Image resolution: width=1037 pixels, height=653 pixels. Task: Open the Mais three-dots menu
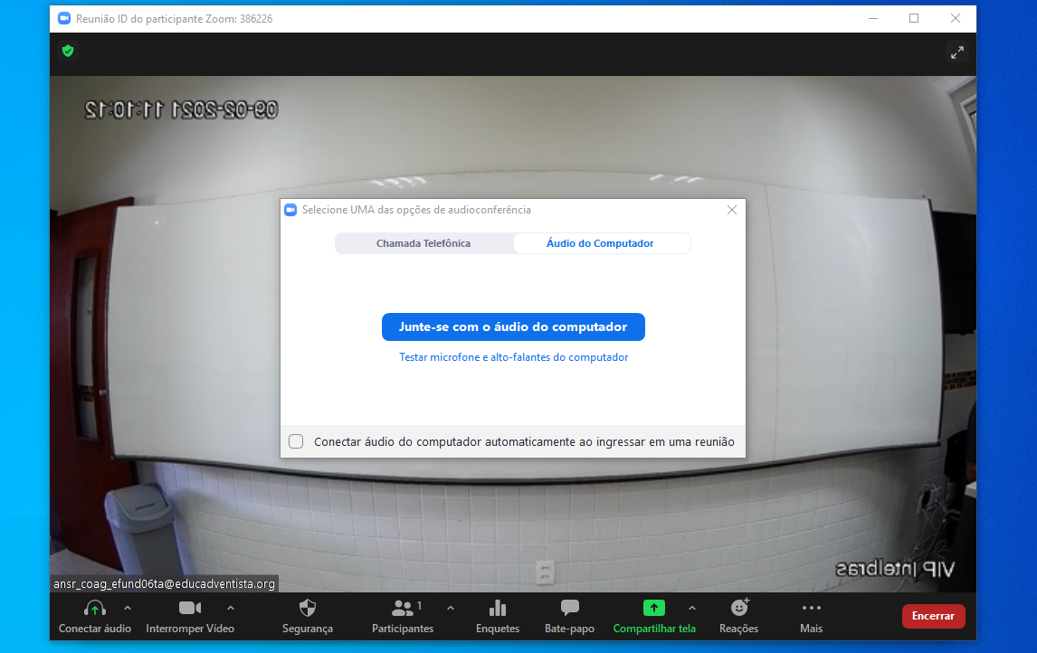tap(812, 609)
